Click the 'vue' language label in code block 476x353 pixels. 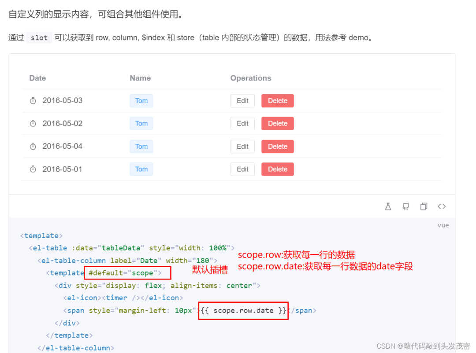443,225
